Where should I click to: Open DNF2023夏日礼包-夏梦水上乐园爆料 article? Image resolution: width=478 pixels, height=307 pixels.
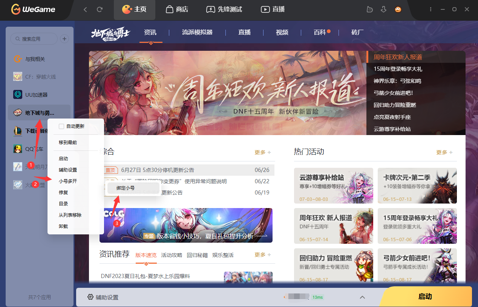point(146,276)
